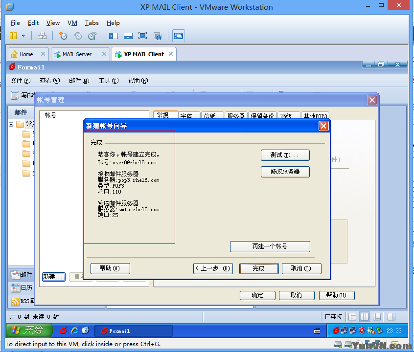Click the wizard 帮助(H) button
The image size is (414, 352).
click(x=110, y=268)
